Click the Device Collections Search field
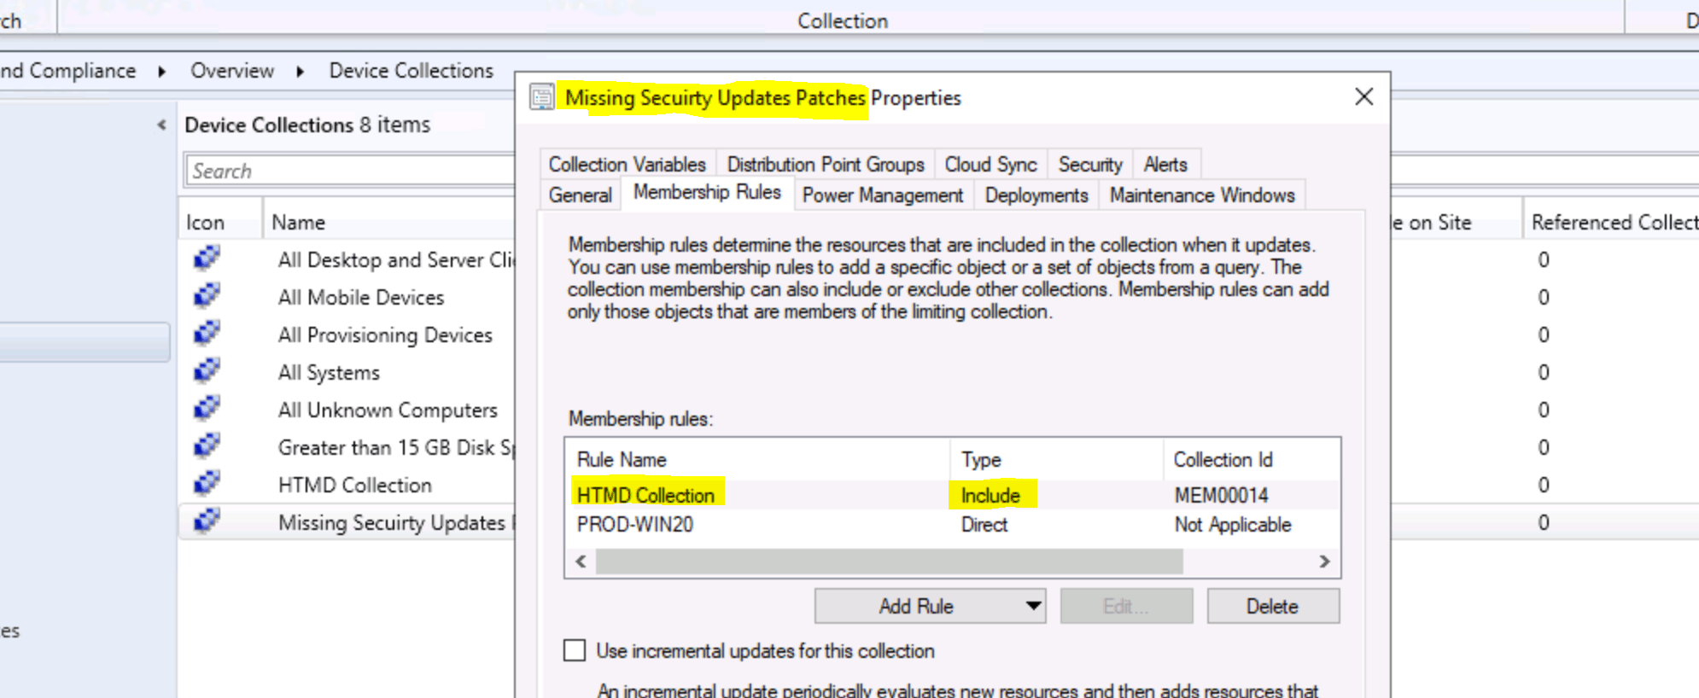 coord(350,171)
